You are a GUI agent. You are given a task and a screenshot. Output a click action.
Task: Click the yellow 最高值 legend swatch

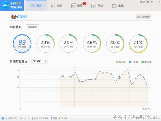[x=117, y=62]
